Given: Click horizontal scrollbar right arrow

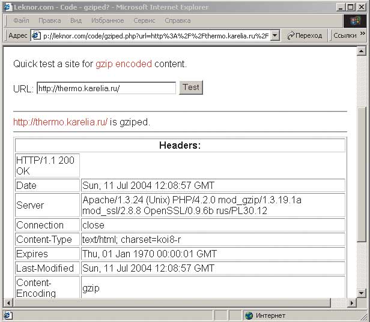Looking at the screenshot, I should click(x=351, y=302).
